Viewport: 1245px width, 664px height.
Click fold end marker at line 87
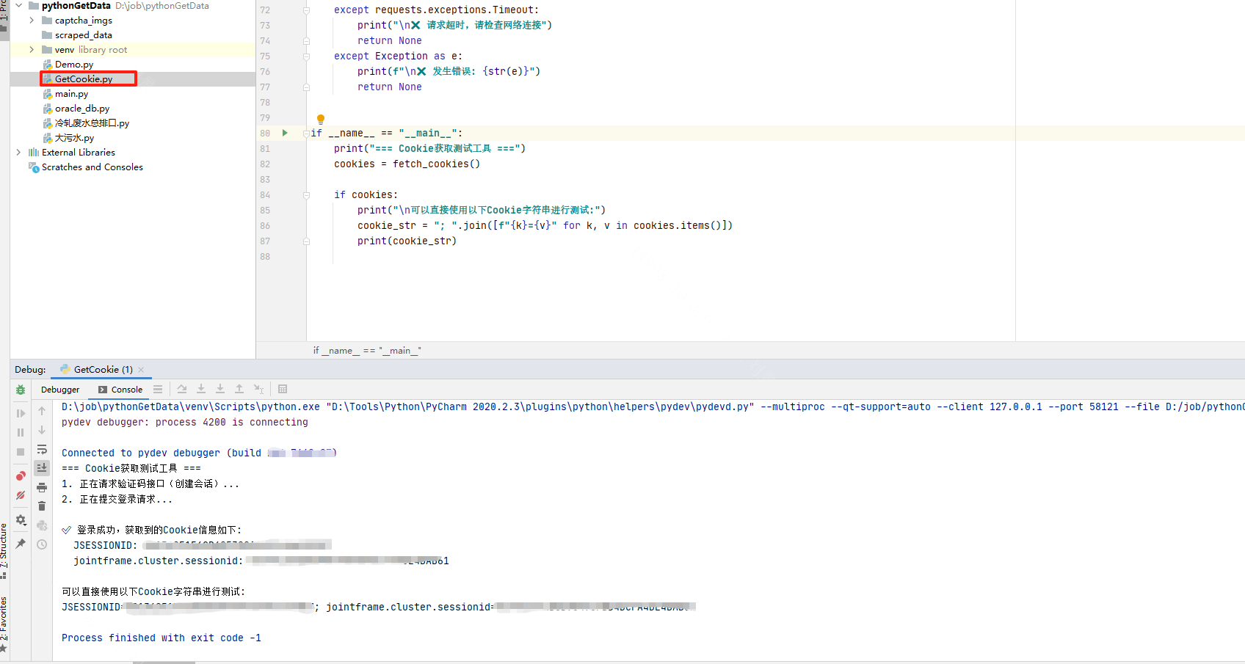click(x=306, y=241)
